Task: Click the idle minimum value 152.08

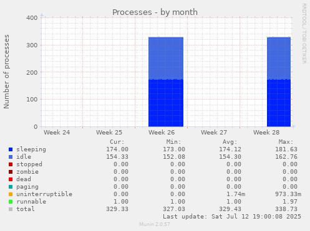Action: pos(174,157)
